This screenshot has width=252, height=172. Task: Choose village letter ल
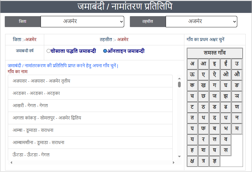click(214, 140)
